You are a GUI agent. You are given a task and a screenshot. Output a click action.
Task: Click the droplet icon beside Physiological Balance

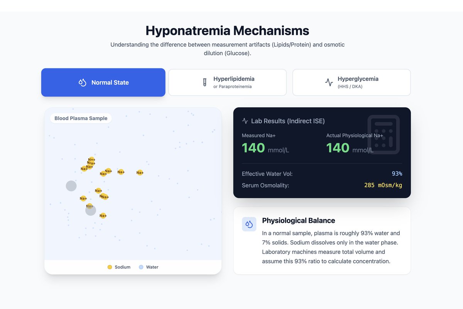coord(249,224)
